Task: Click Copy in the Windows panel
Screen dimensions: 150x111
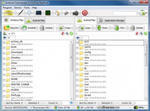Action: [64, 28]
